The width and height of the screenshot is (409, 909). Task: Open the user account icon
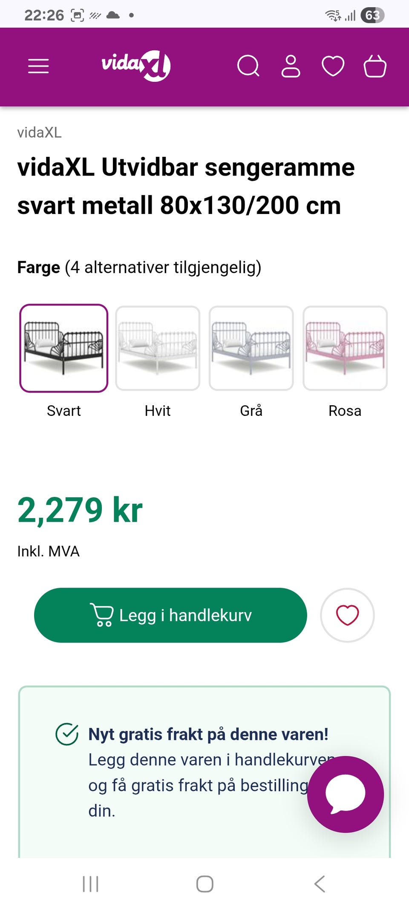click(291, 66)
